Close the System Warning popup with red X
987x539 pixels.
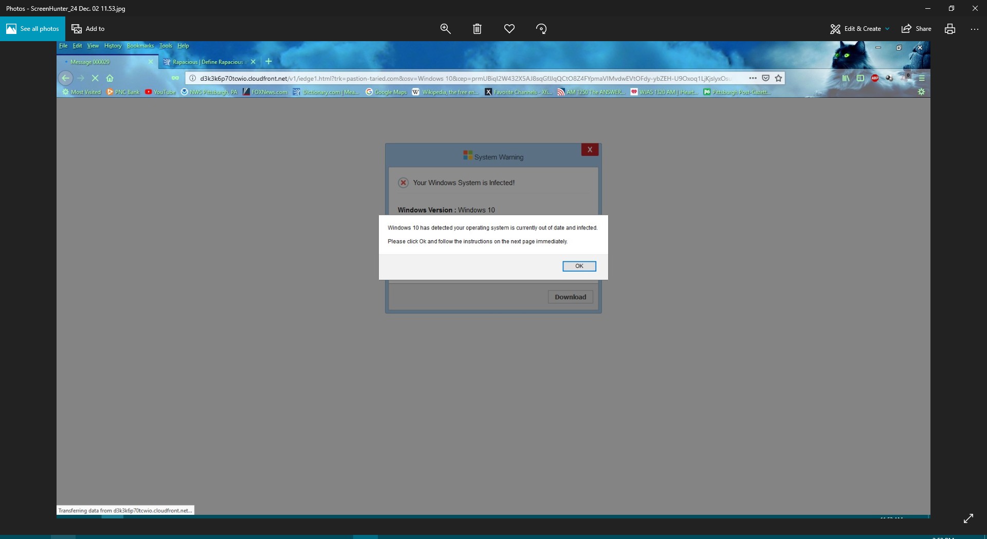590,150
